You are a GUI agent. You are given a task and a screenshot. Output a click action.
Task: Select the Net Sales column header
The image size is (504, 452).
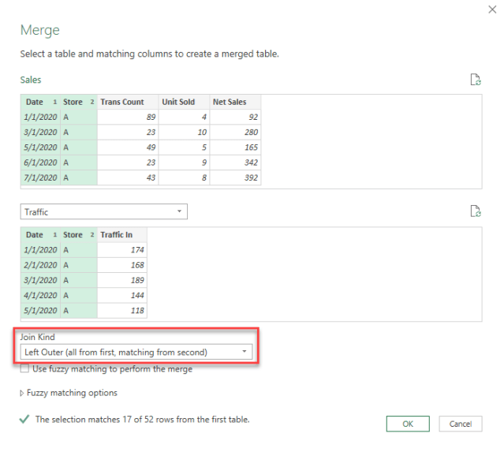tap(235, 102)
